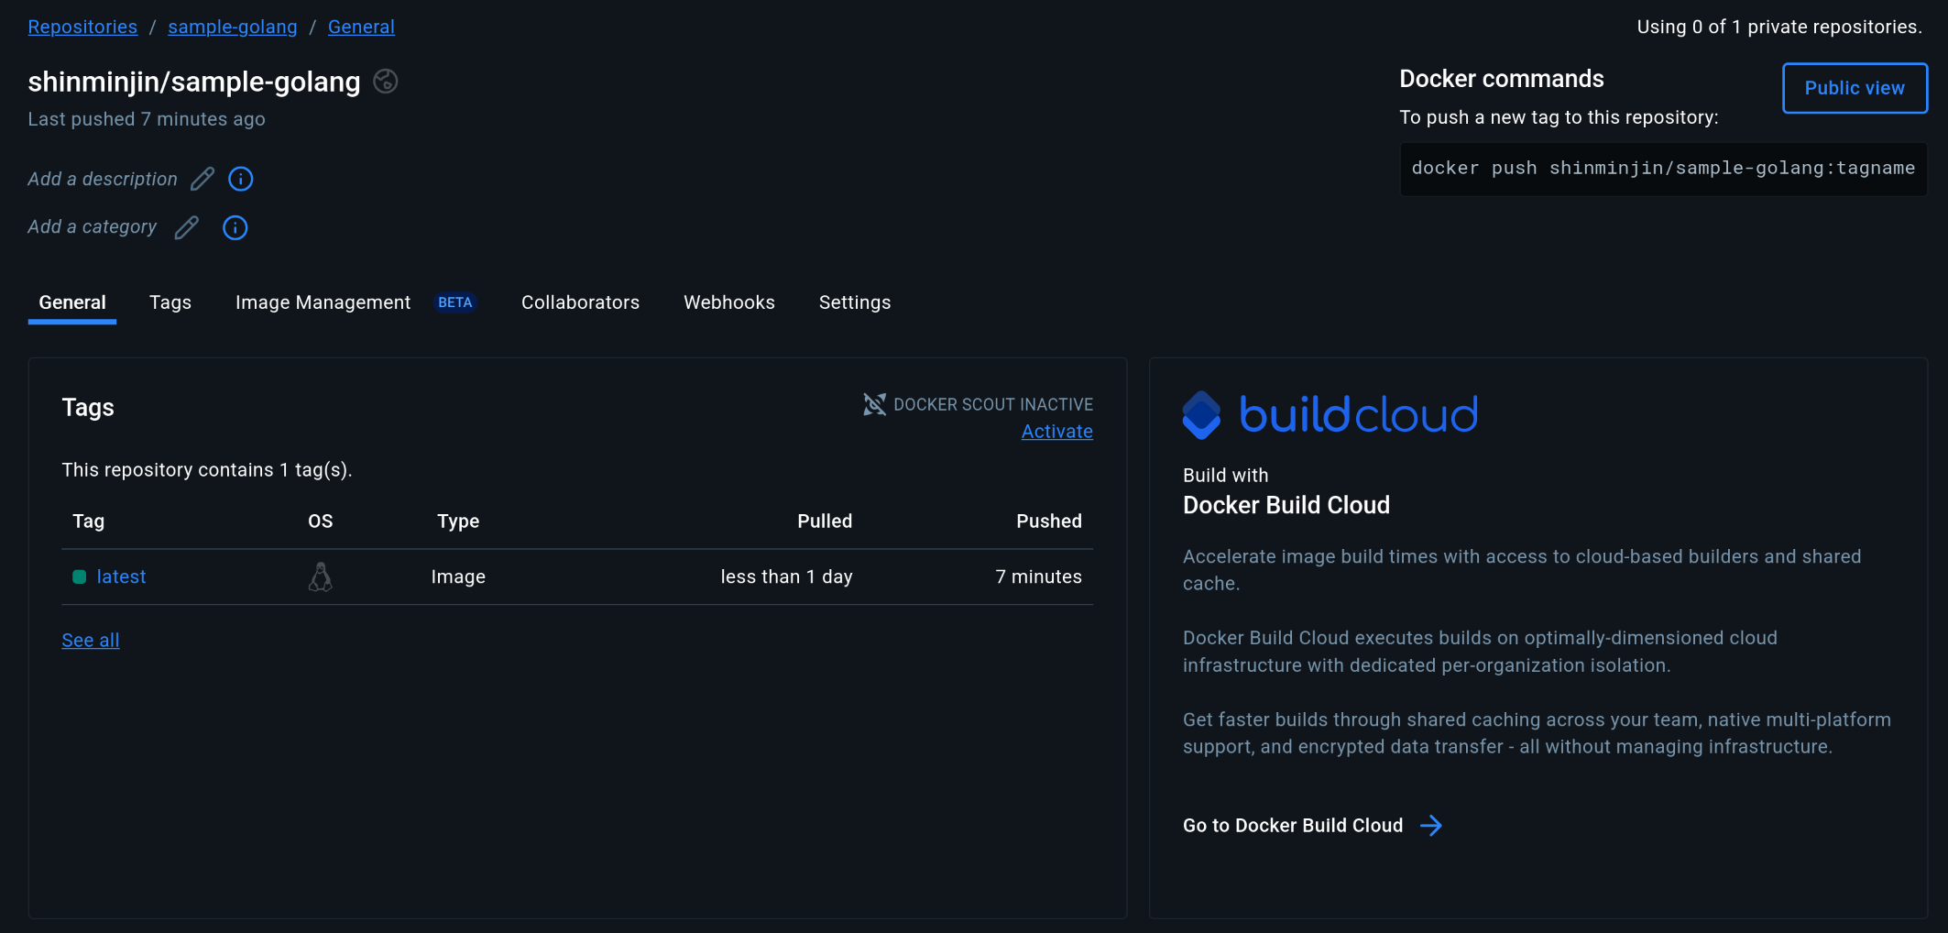Open the Image Management tab
This screenshot has width=1948, height=933.
[323, 302]
